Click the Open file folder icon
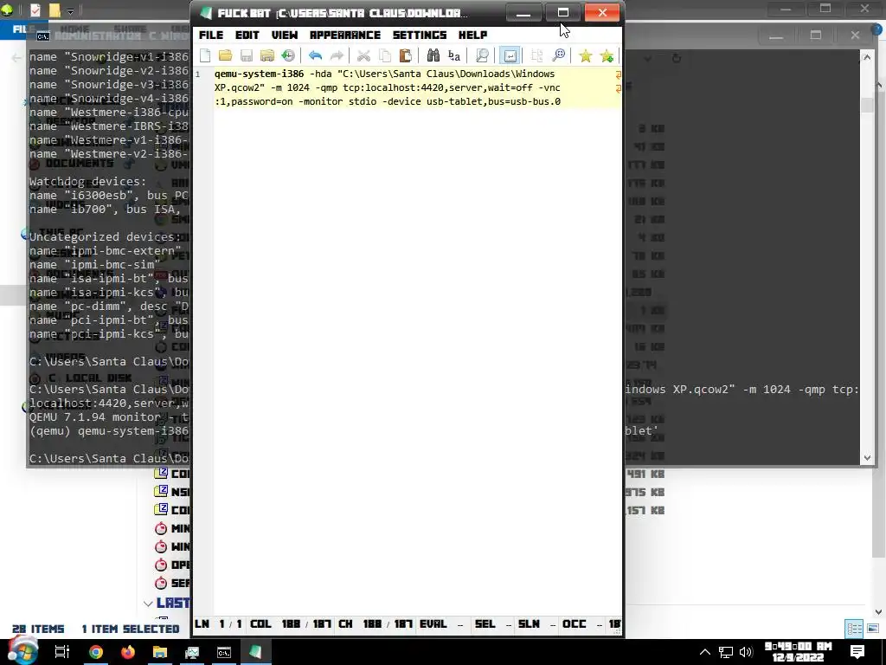Screen dimensions: 886x665 coord(226,55)
